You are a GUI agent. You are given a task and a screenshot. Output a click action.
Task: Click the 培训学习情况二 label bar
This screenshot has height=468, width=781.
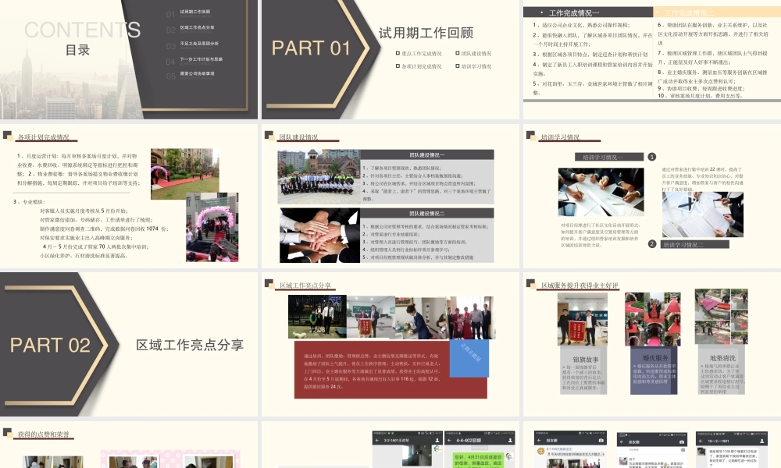(x=695, y=244)
